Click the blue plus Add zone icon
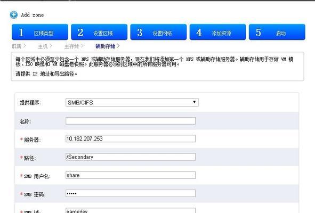Viewport: 315px width, 213px height. pyautogui.click(x=14, y=15)
